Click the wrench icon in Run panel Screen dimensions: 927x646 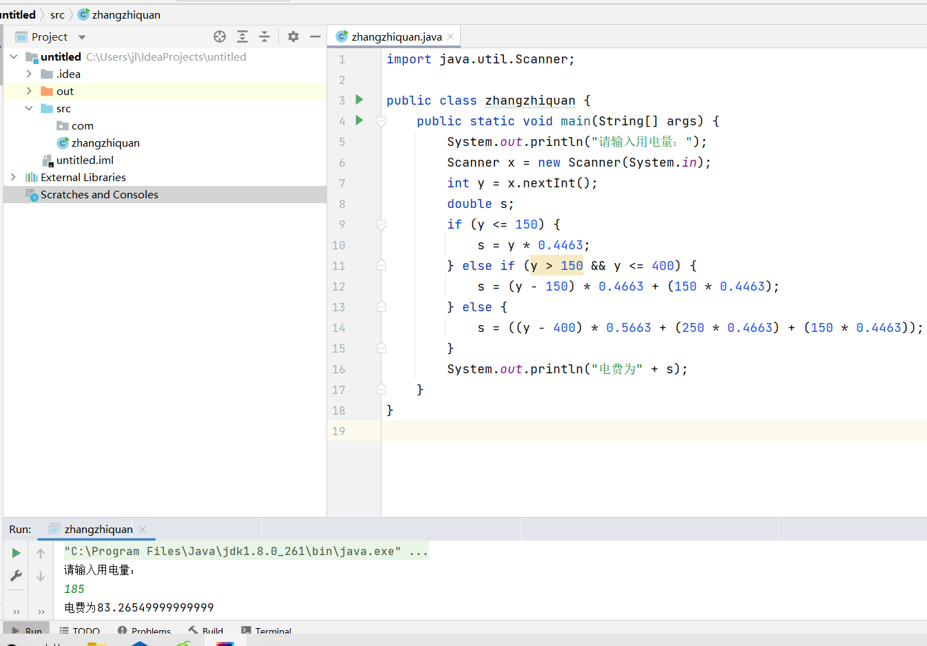16,576
